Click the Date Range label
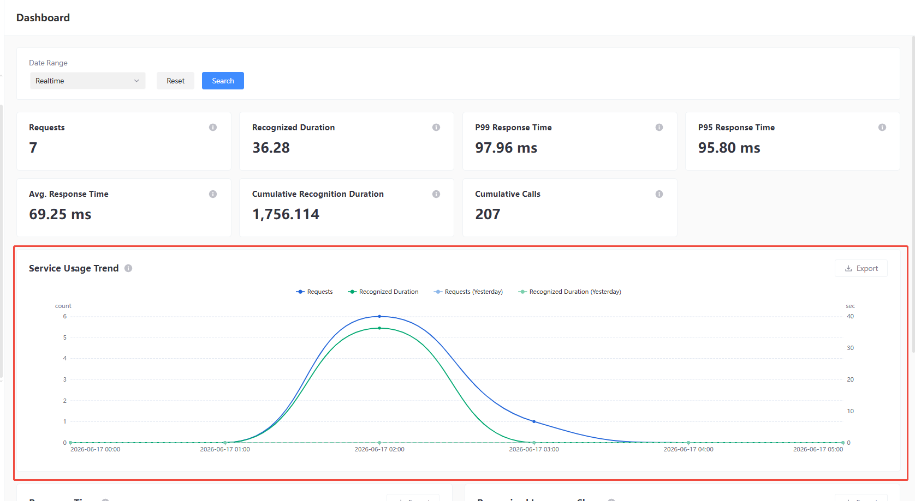915x501 pixels. pos(48,63)
